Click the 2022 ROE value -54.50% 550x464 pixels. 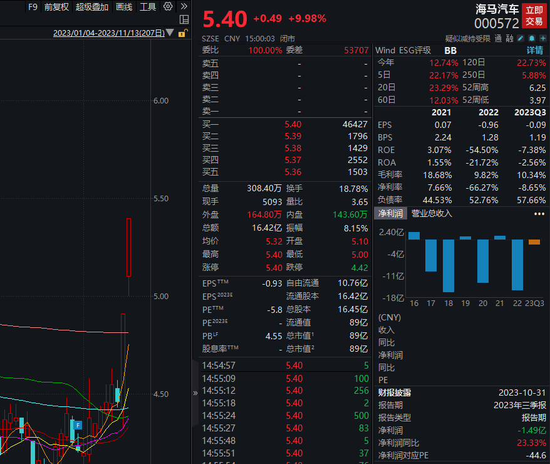point(482,150)
